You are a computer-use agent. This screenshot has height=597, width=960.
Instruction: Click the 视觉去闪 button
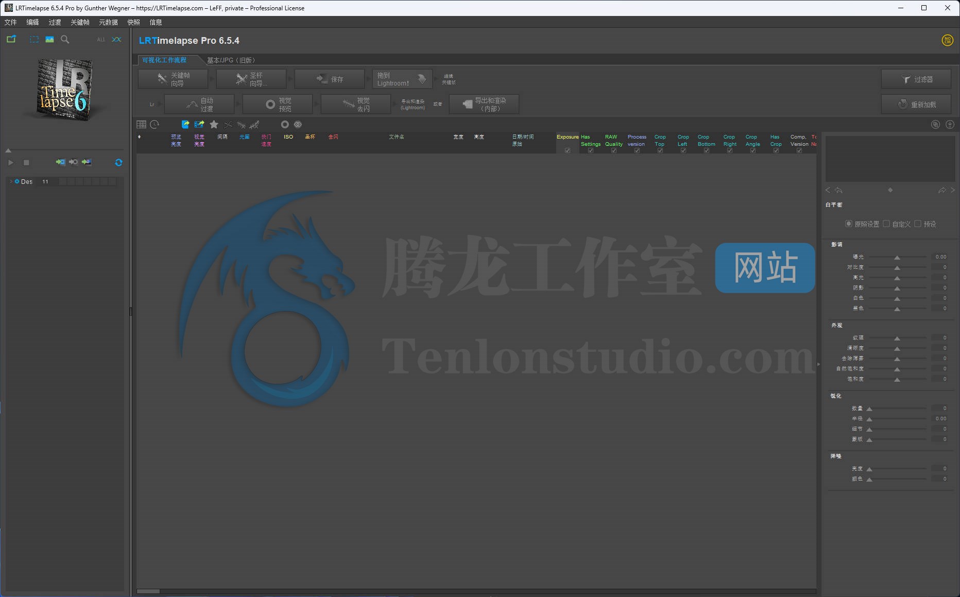pyautogui.click(x=356, y=105)
